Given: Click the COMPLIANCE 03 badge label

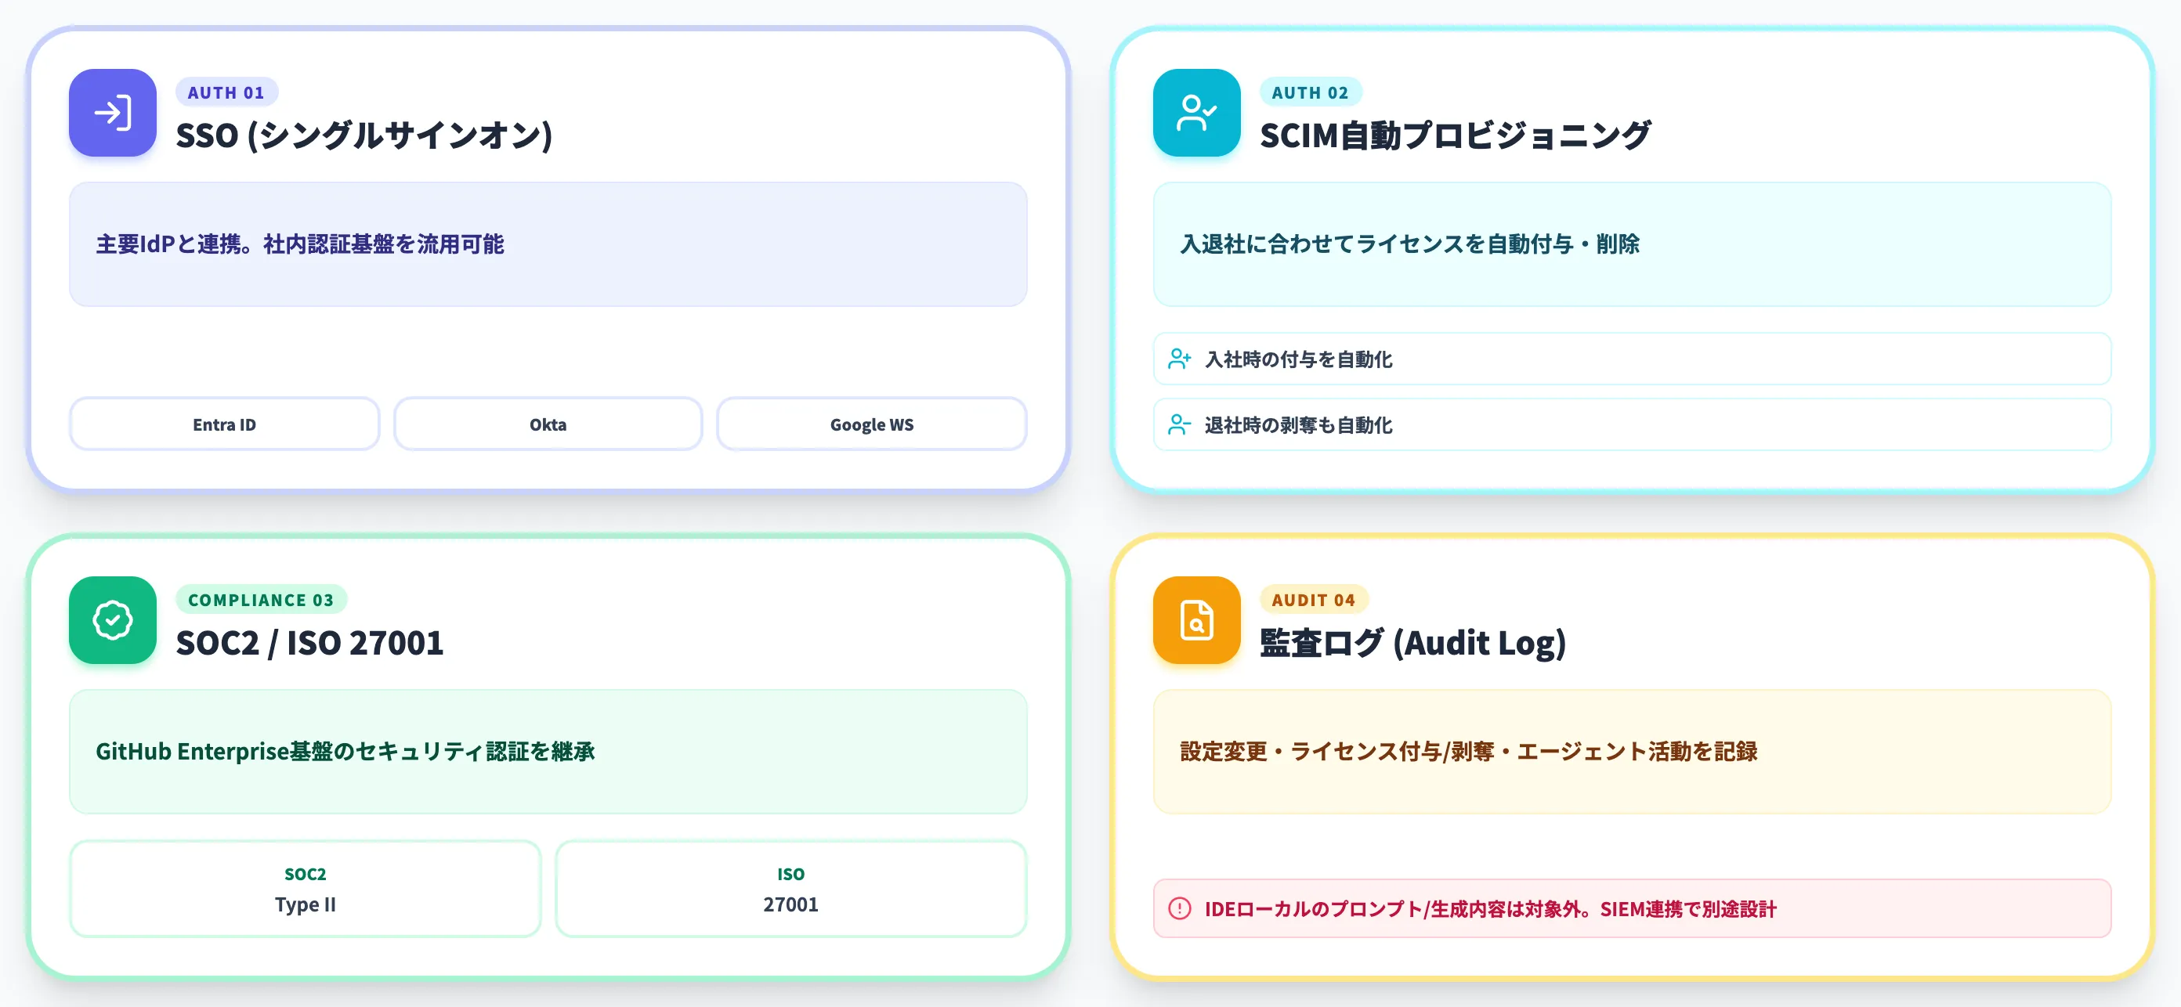Looking at the screenshot, I should click(x=261, y=600).
